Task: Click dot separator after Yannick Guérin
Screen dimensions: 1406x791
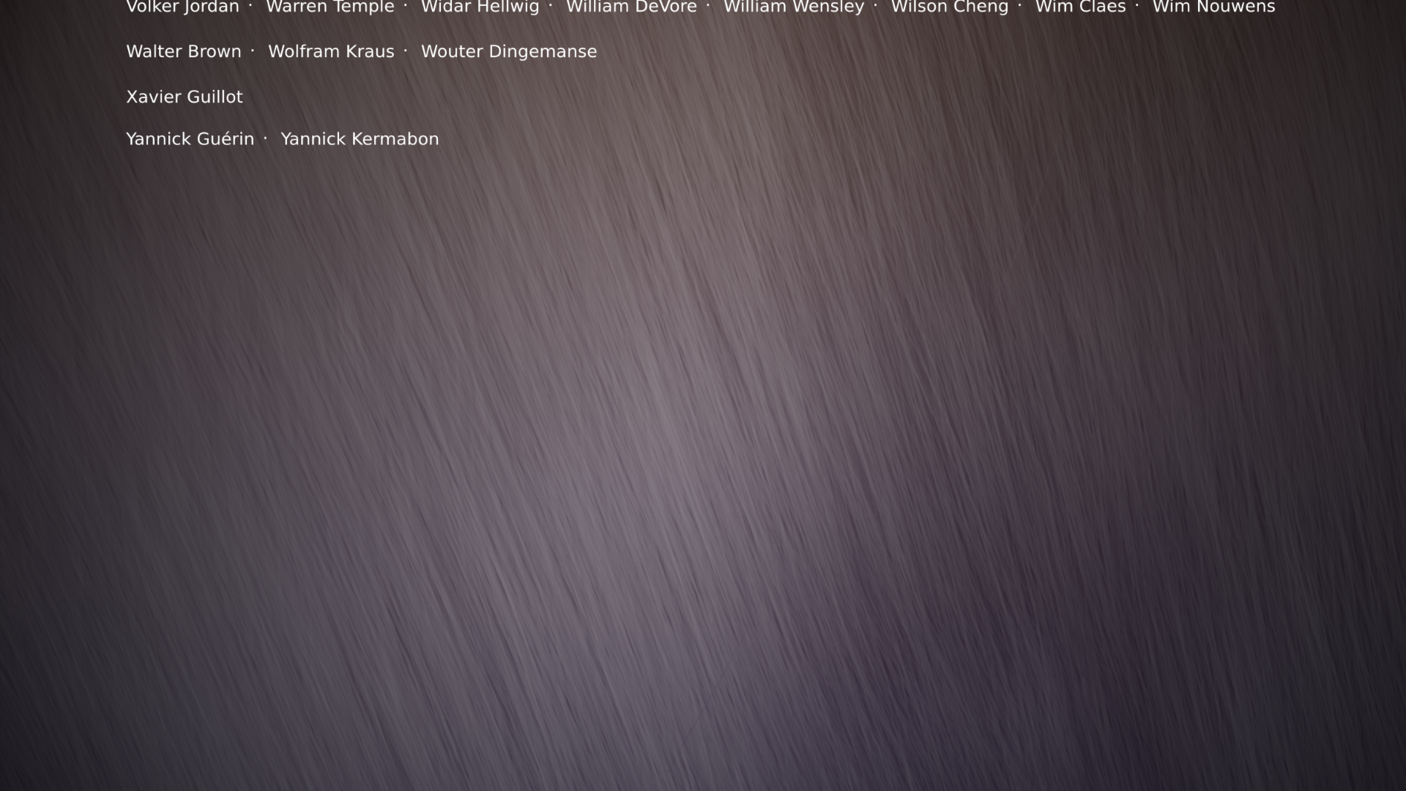Action: point(266,138)
